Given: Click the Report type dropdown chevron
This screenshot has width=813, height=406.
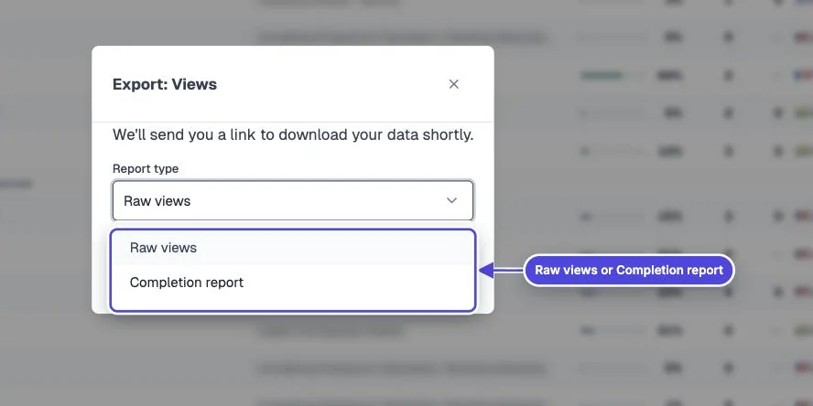Looking at the screenshot, I should 451,200.
